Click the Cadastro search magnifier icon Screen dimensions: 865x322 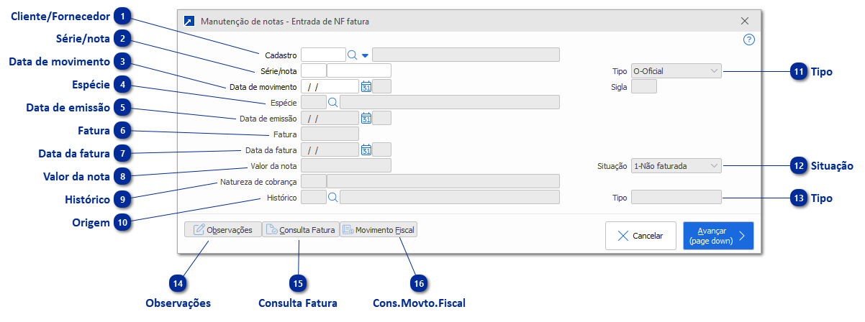[353, 55]
